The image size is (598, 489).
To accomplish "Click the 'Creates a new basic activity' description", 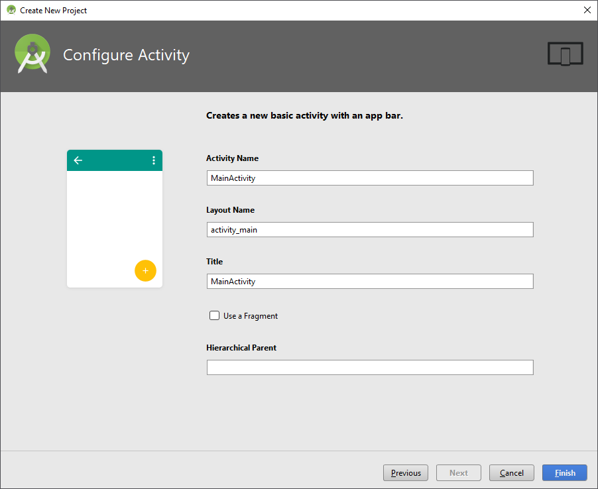I will coord(304,116).
